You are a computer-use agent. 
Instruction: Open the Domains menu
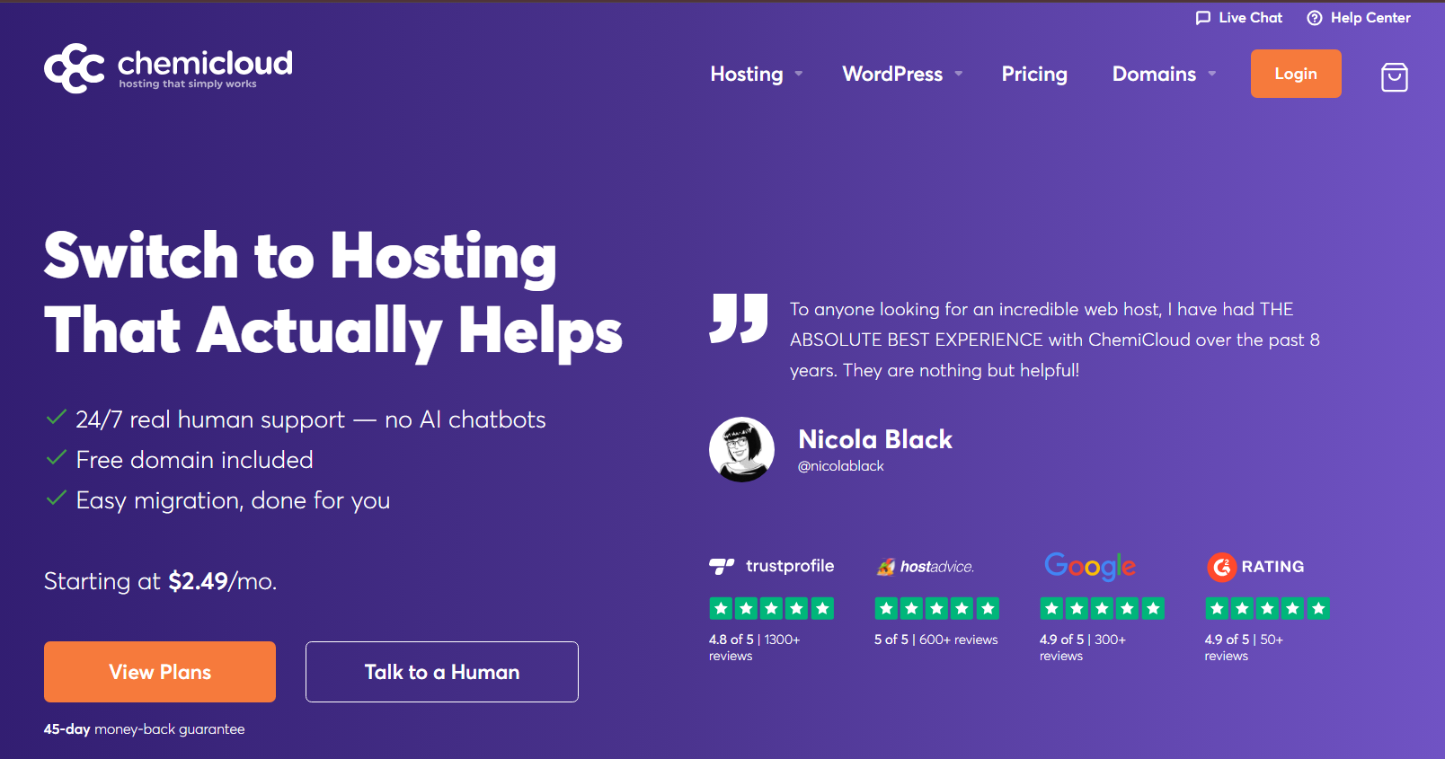1154,74
